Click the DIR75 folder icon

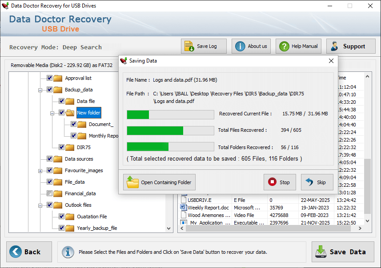point(70,147)
